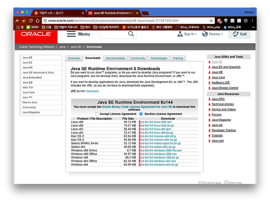Download jre-8u144-windows-i586-iftw.exe

point(161,151)
